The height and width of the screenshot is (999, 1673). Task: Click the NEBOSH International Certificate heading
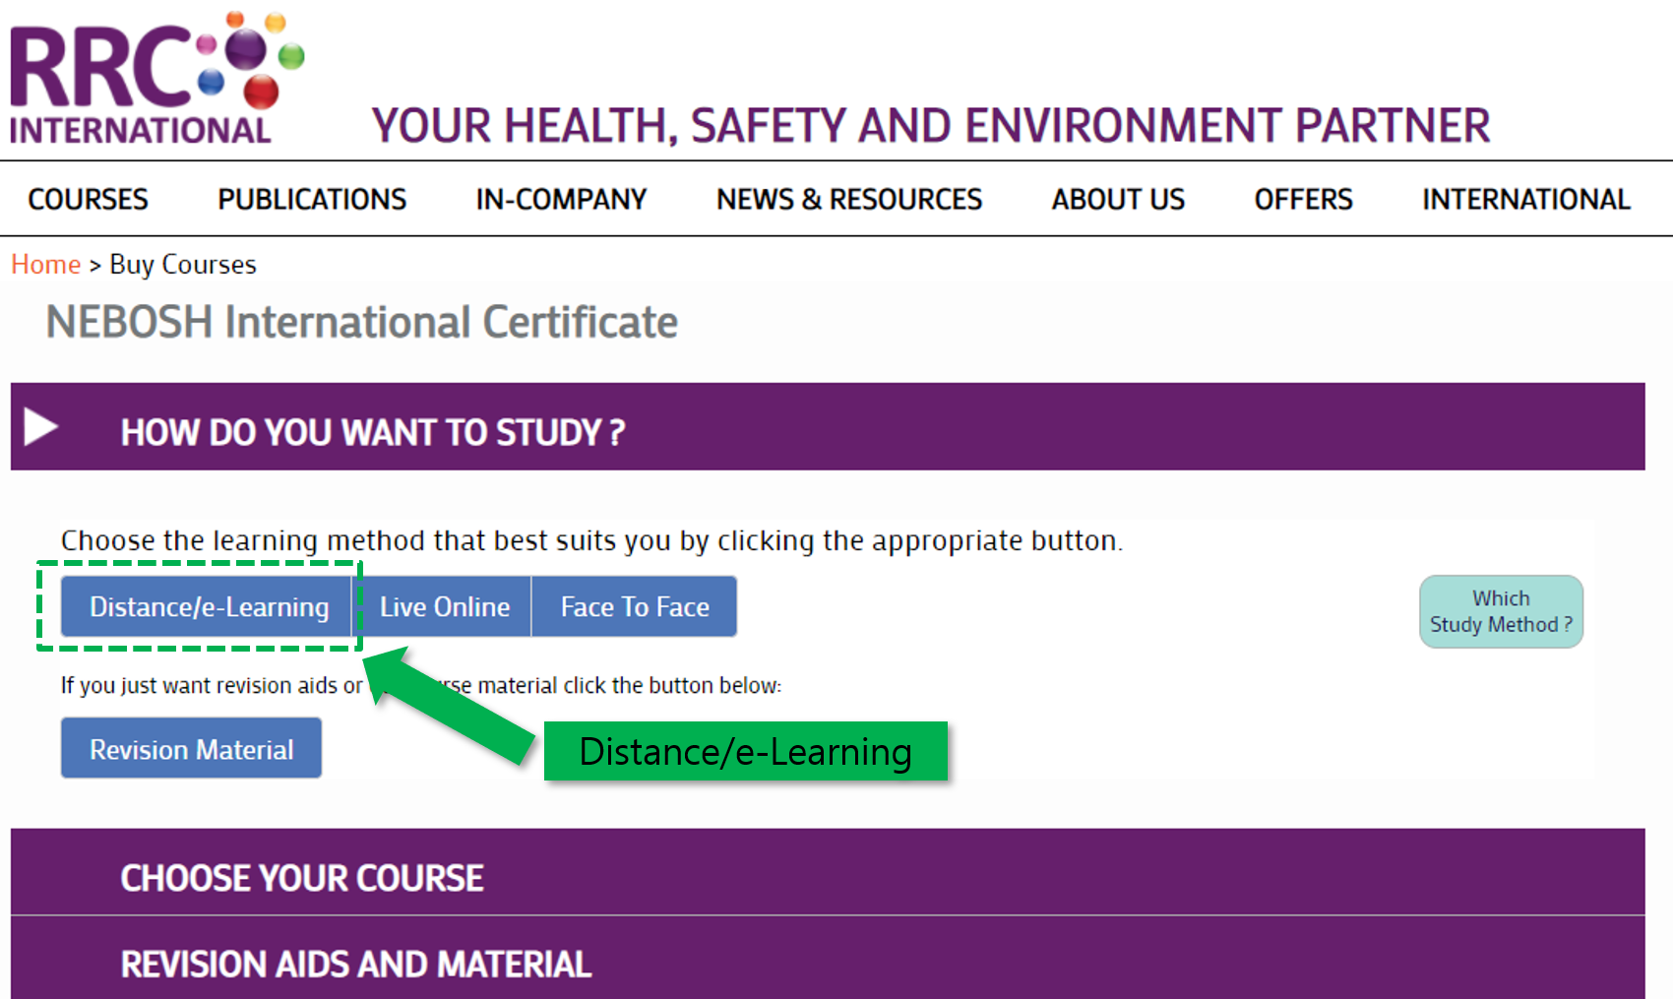tap(362, 323)
